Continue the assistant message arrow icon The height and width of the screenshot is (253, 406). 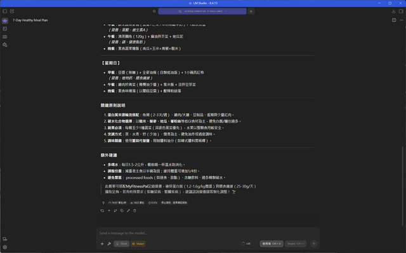[x=108, y=210]
